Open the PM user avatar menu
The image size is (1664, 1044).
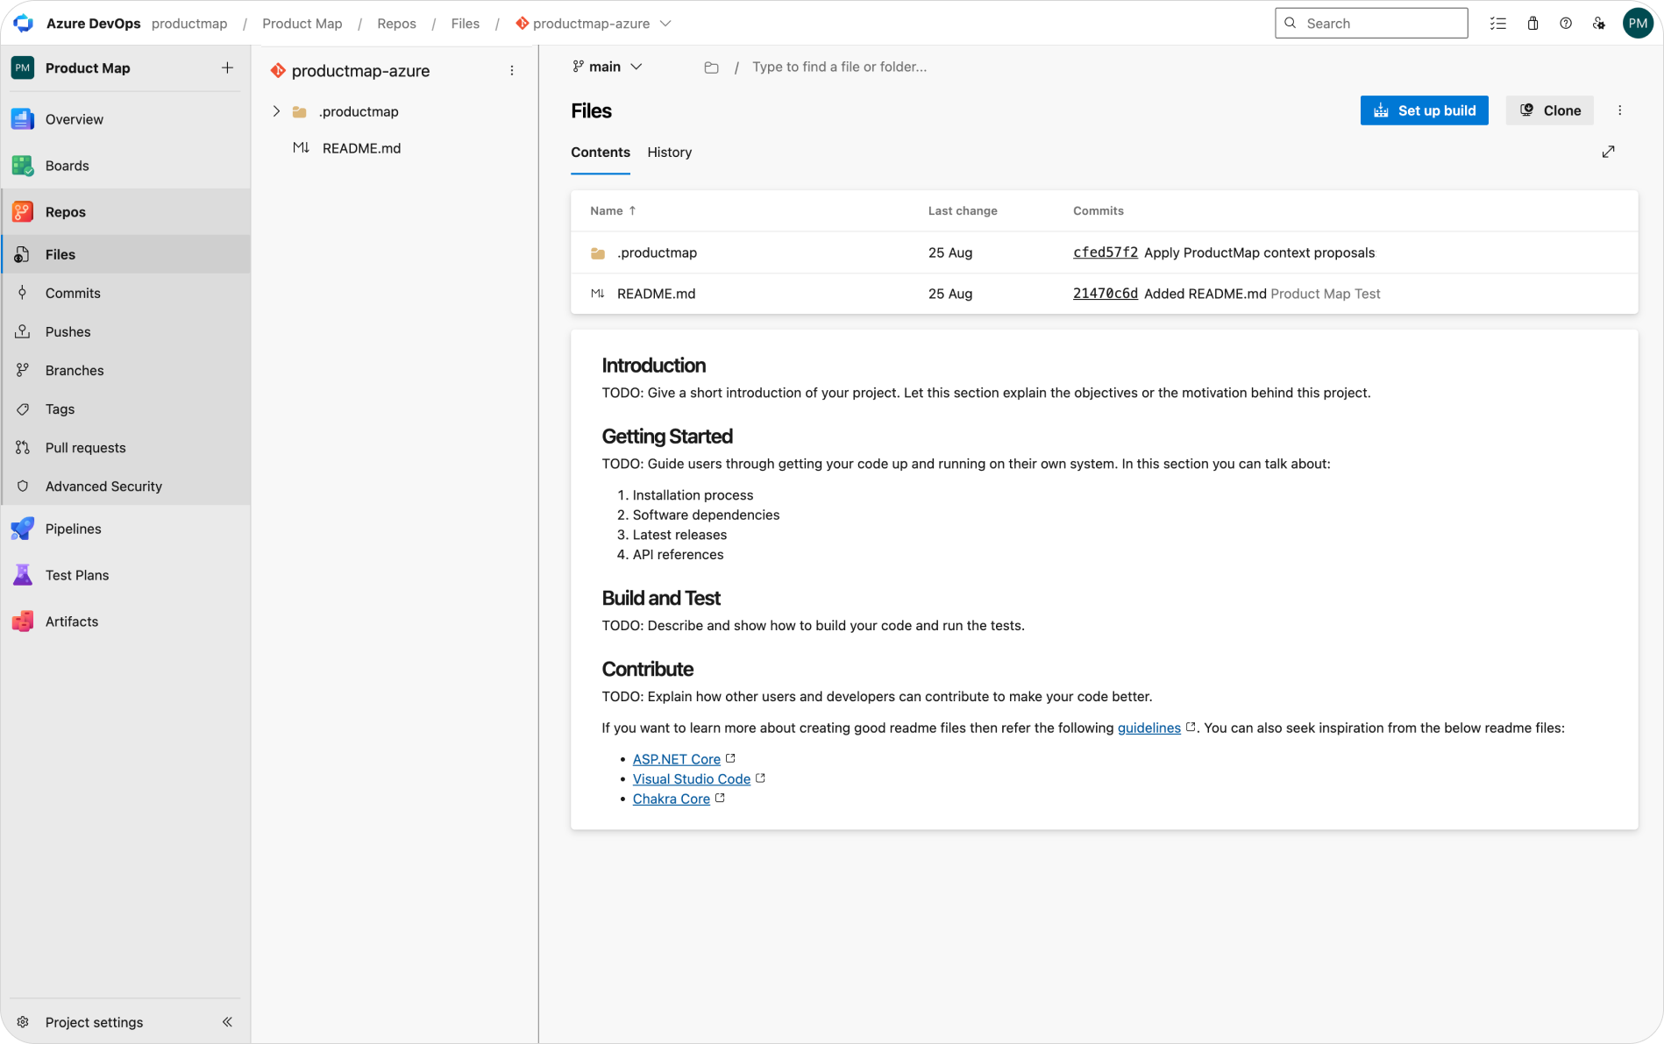(1638, 24)
